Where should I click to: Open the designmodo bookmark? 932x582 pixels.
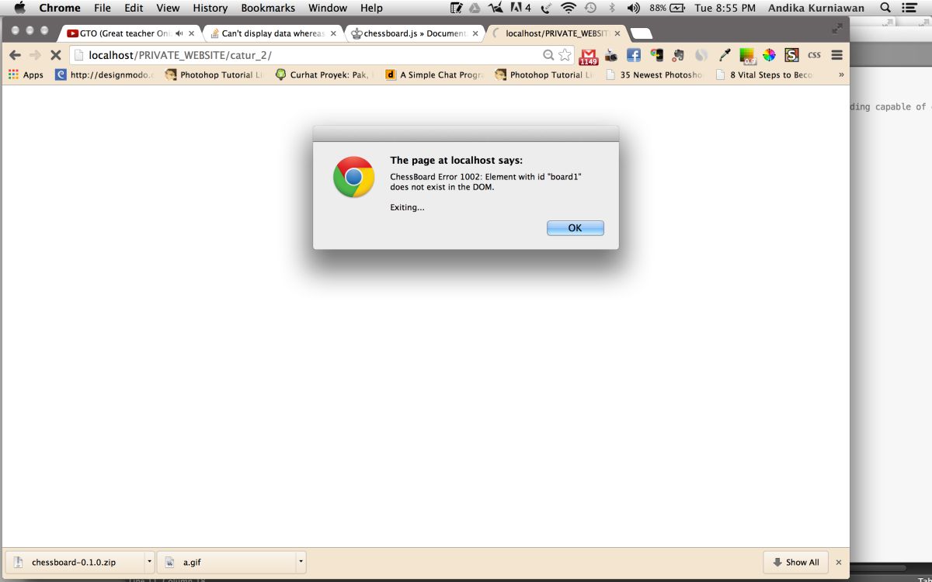click(x=105, y=75)
